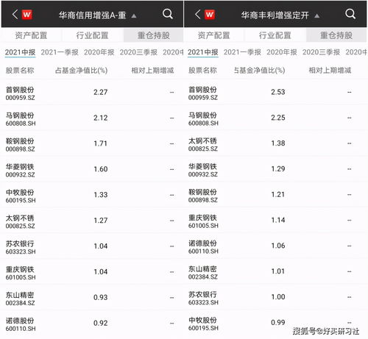
Task: Open 资产配置 tab in 华商信用增强A panel
Action: point(31,35)
